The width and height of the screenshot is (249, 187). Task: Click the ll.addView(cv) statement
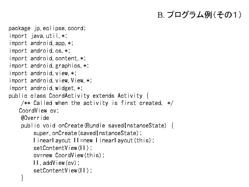point(56,163)
